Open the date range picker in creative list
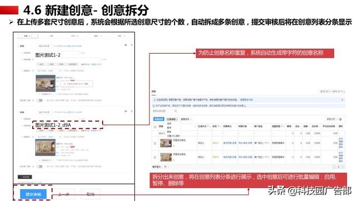The image size is (357, 201). coord(332,92)
